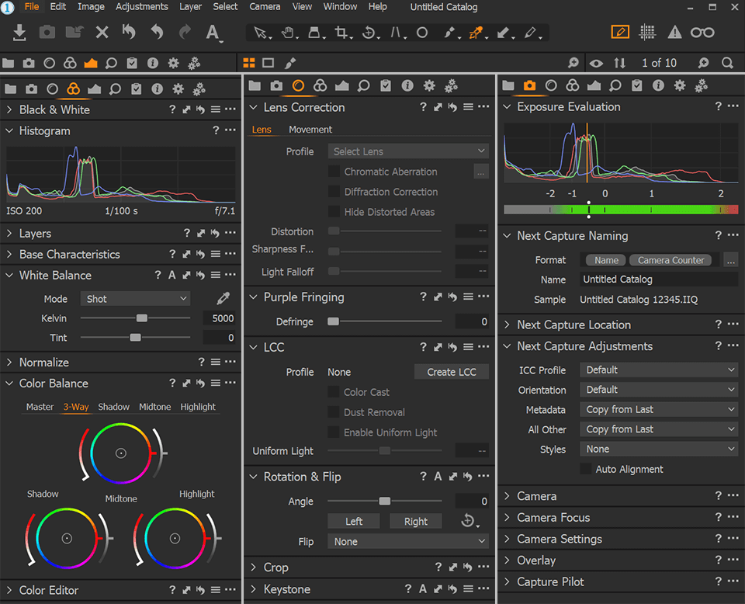
Task: Switch to the Movement tab
Action: [x=310, y=130]
